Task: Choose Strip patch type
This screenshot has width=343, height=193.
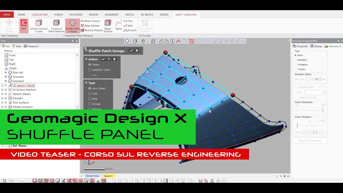Action: pos(90,99)
